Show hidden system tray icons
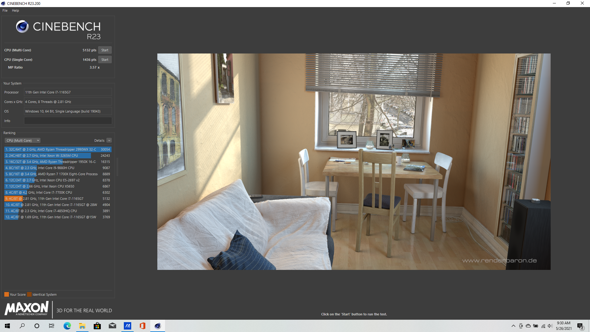This screenshot has width=590, height=332. [x=513, y=326]
